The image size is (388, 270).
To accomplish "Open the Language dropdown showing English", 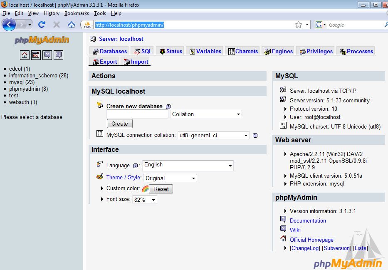I will (188, 166).
